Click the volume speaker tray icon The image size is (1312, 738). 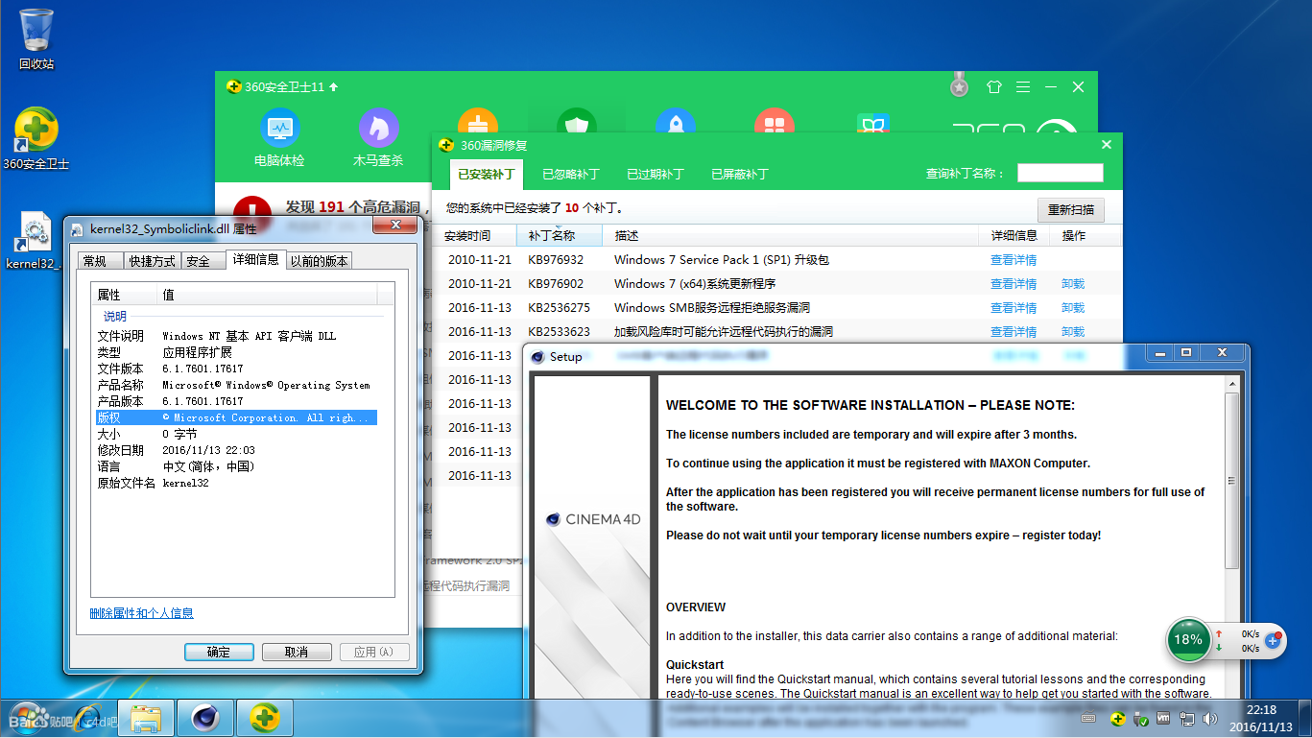(x=1208, y=718)
